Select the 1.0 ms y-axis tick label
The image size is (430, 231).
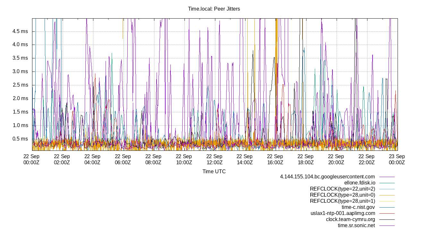click(x=20, y=126)
